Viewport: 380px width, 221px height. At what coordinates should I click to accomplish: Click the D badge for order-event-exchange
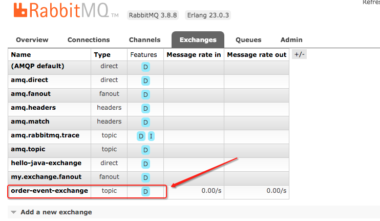coord(145,191)
